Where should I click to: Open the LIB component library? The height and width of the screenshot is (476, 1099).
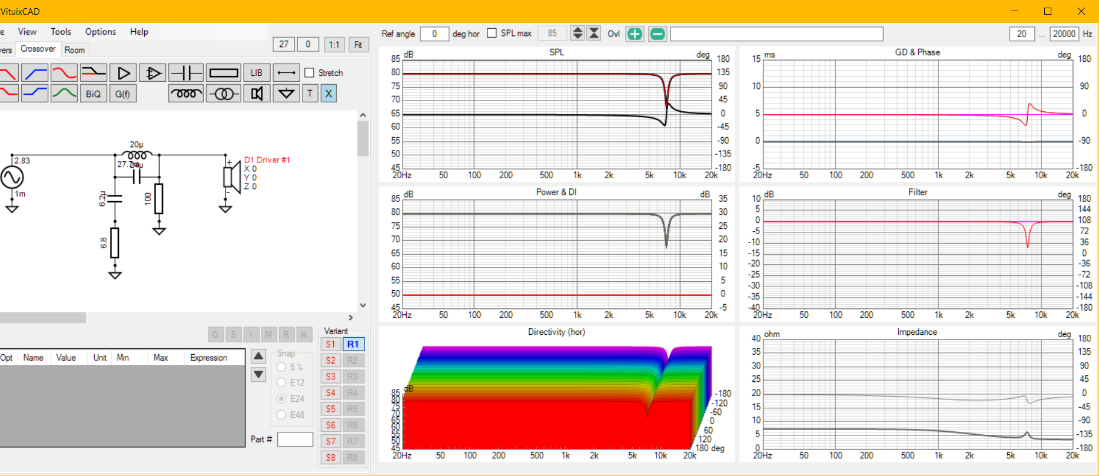coord(257,73)
